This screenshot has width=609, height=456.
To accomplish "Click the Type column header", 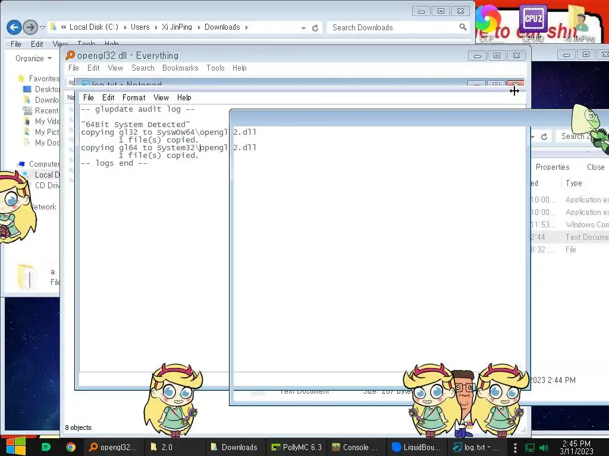I will (574, 183).
